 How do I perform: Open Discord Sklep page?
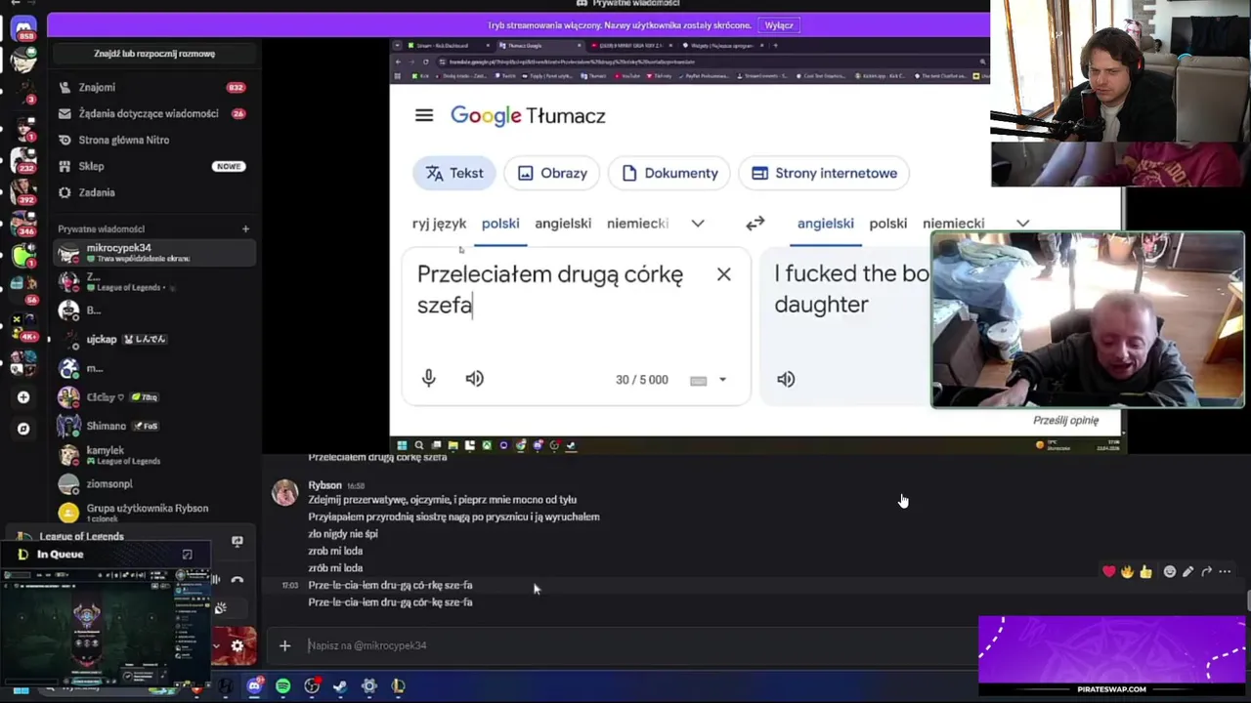[153, 166]
